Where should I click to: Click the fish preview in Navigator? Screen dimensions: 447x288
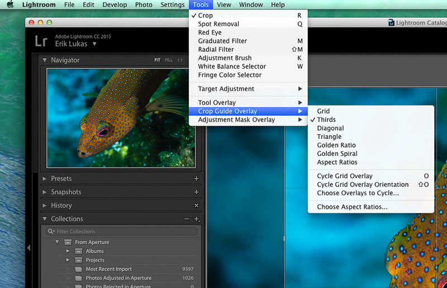[121, 117]
